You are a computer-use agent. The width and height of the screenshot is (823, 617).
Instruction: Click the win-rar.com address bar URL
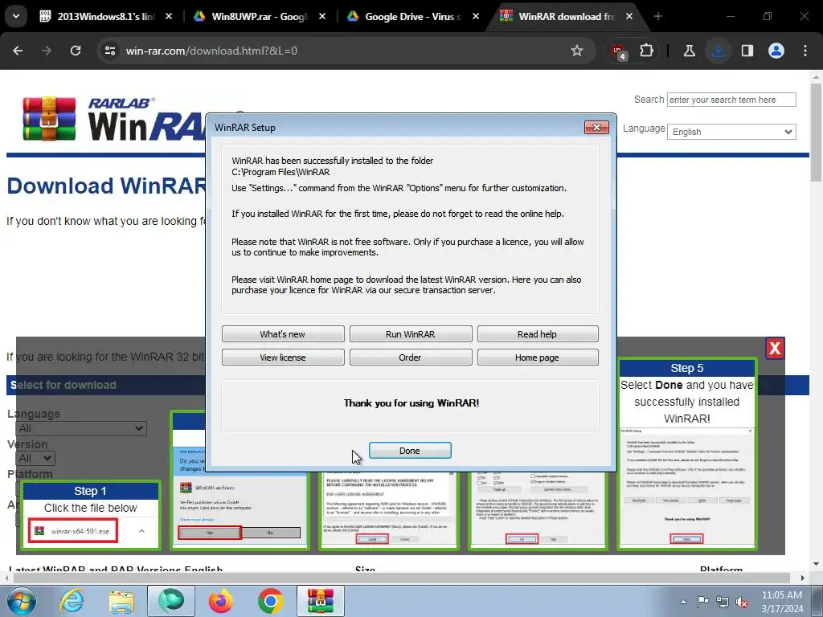[211, 51]
